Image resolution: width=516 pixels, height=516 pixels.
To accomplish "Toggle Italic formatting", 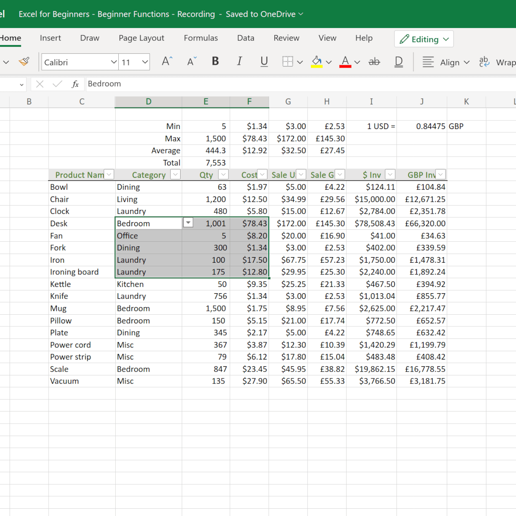I will [x=240, y=61].
